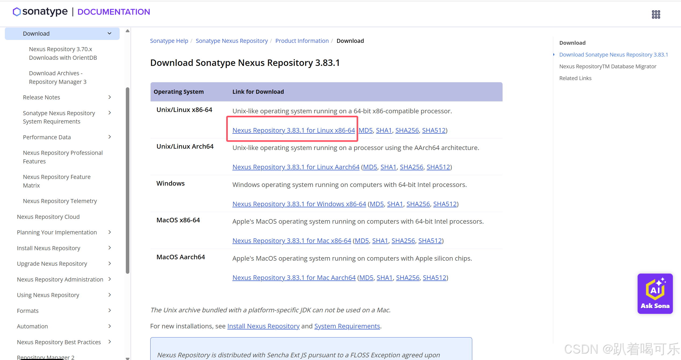Expand Planning Your Implementation chevron
This screenshot has height=360, width=681.
[x=109, y=232]
